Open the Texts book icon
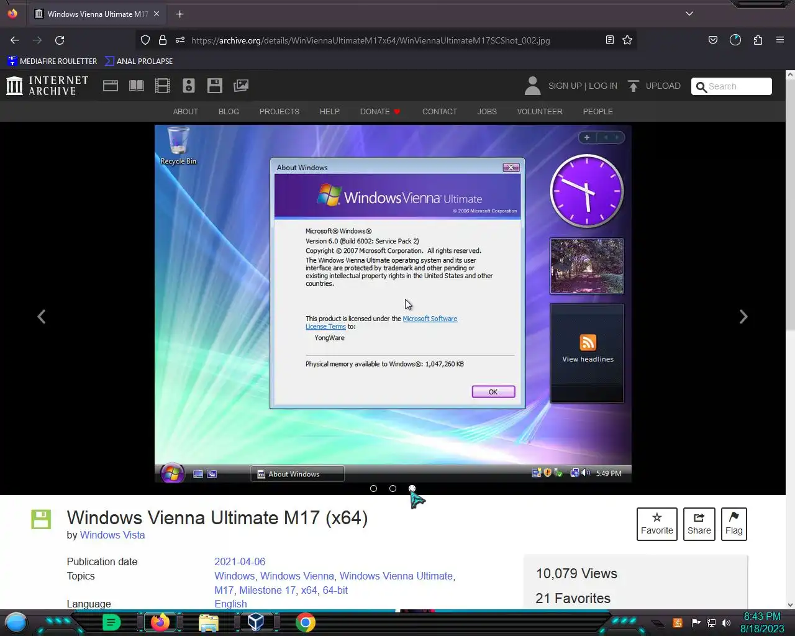 (x=137, y=86)
